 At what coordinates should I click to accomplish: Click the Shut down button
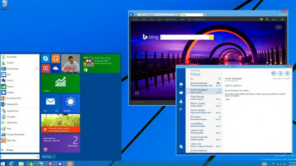pyautogui.click(x=47, y=156)
